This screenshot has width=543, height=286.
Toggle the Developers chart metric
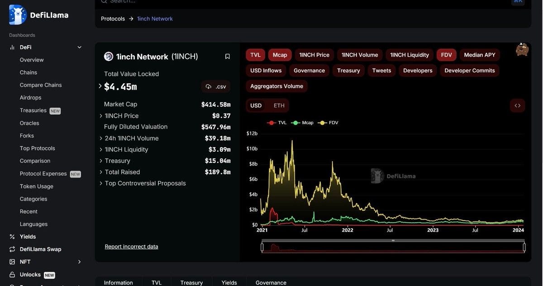418,71
